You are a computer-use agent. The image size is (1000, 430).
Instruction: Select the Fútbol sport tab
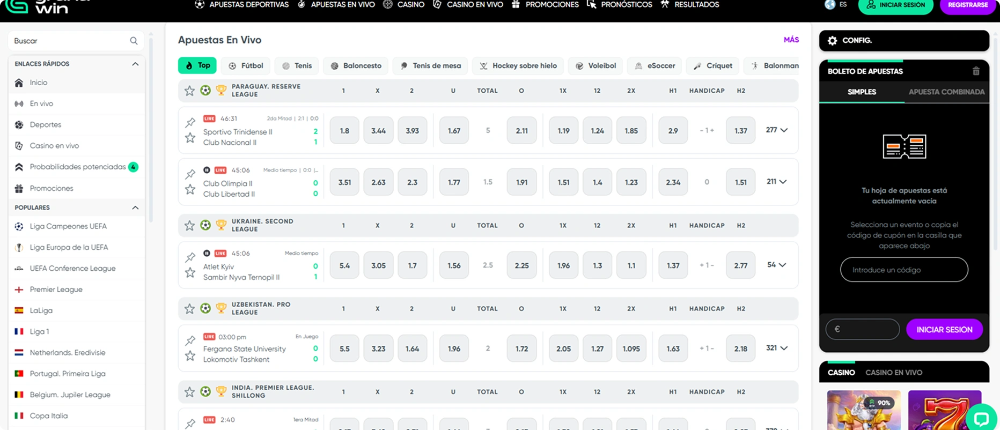(x=246, y=65)
